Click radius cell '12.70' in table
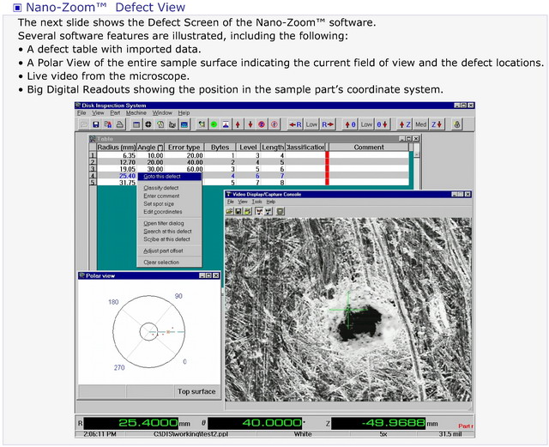549x447 pixels. point(117,162)
